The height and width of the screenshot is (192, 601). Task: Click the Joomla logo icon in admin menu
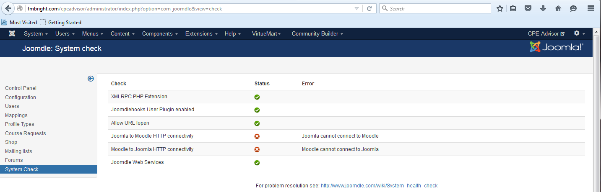(x=12, y=34)
